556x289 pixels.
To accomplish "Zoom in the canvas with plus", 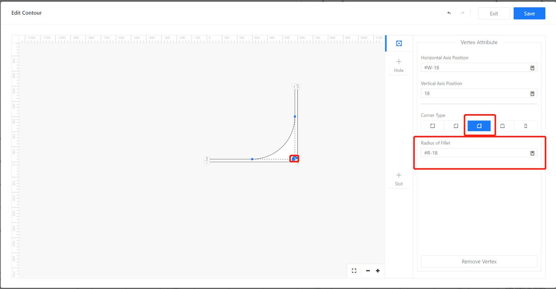I will (x=378, y=271).
